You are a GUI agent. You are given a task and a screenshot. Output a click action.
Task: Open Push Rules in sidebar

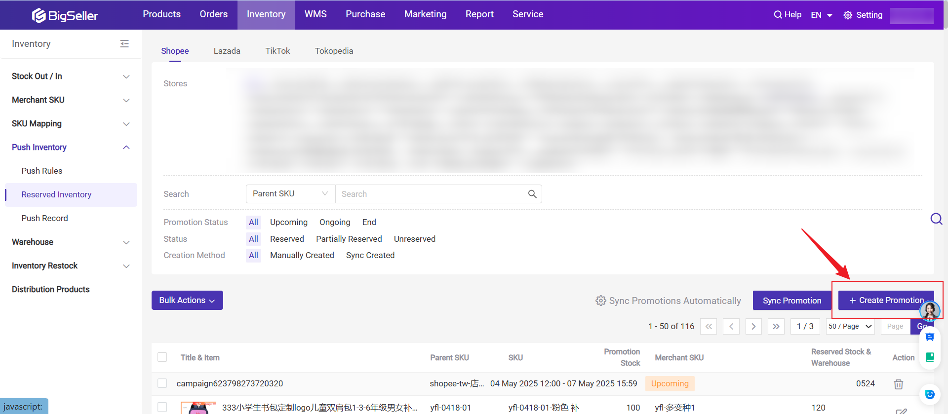coord(42,171)
